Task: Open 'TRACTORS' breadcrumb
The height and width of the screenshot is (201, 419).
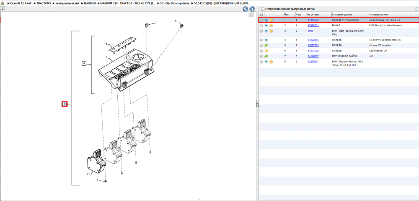Action: pos(43,3)
